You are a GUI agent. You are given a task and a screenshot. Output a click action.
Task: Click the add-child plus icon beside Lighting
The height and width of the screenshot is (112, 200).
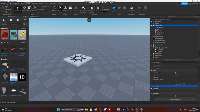pos(161,26)
